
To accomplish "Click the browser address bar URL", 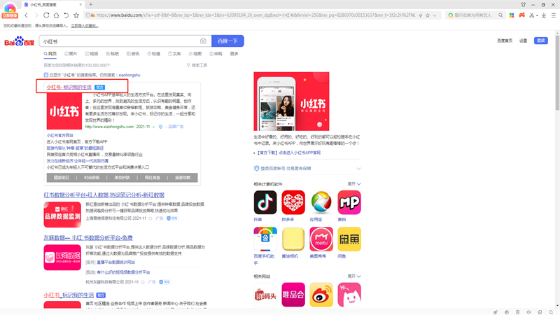I will pyautogui.click(x=255, y=15).
